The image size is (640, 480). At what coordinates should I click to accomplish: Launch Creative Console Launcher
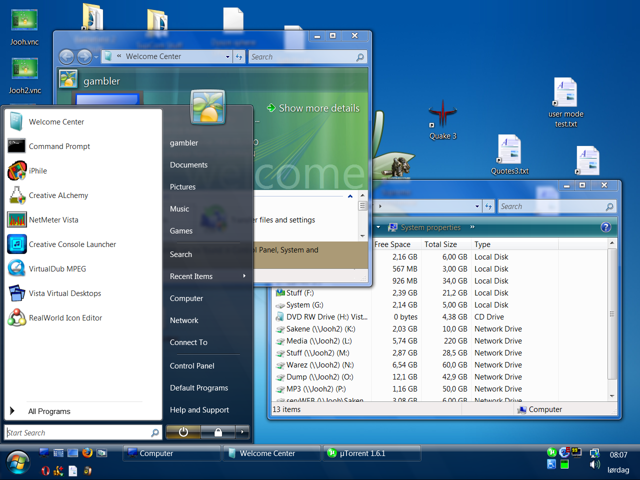click(83, 244)
